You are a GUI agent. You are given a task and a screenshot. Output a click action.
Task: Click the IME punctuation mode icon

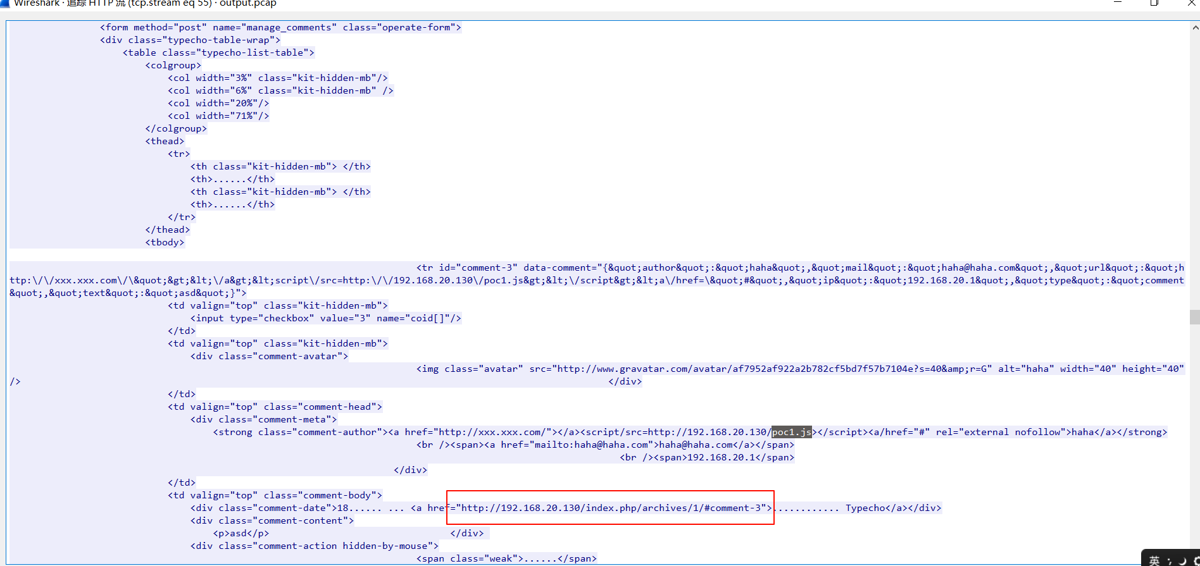[x=1168, y=560]
